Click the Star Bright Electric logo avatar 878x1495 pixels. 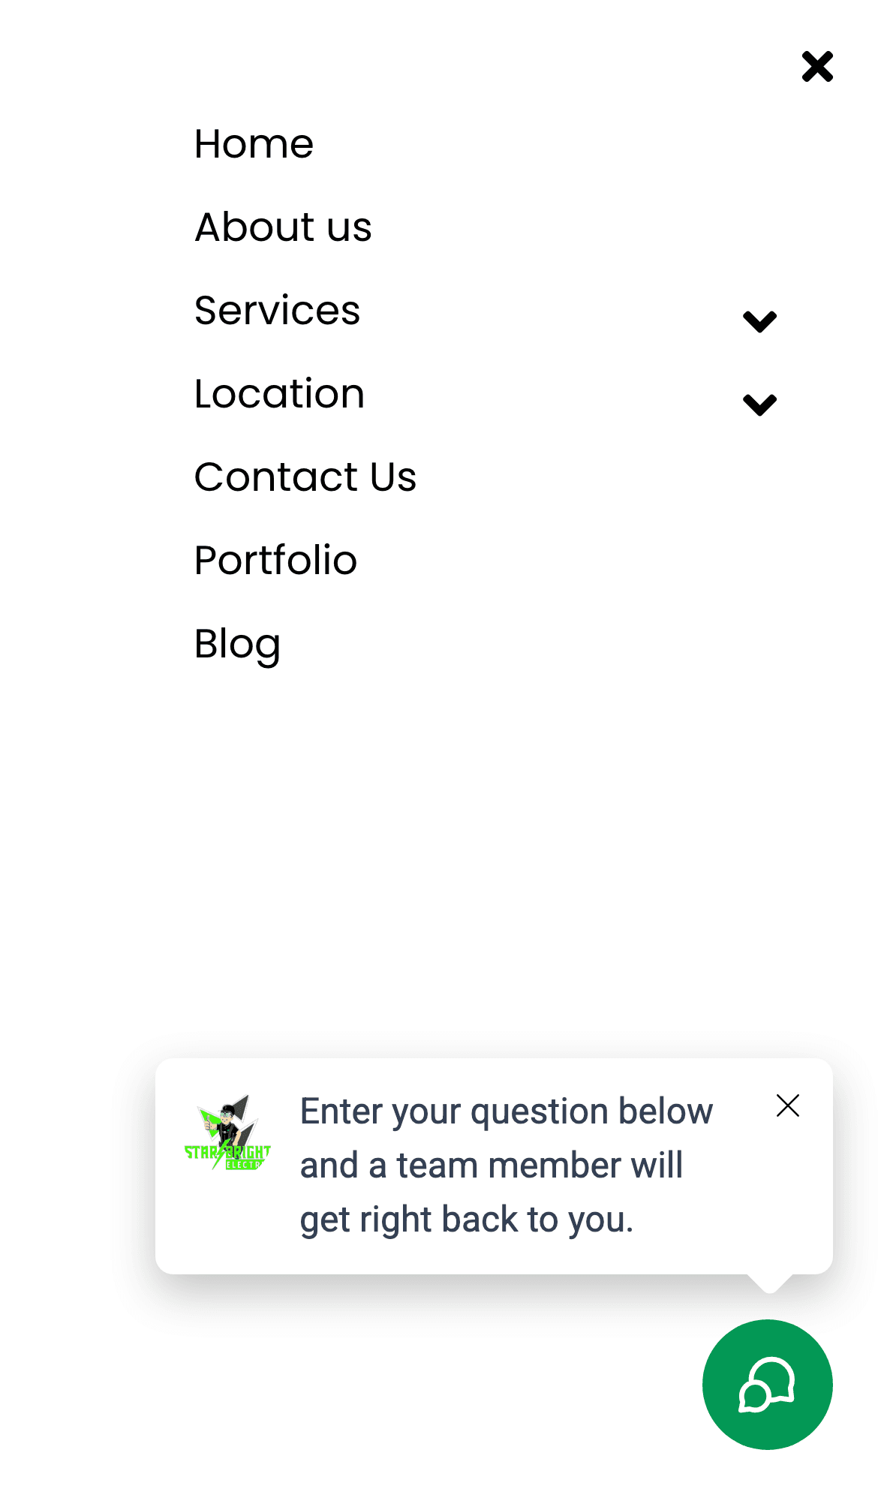[227, 1133]
